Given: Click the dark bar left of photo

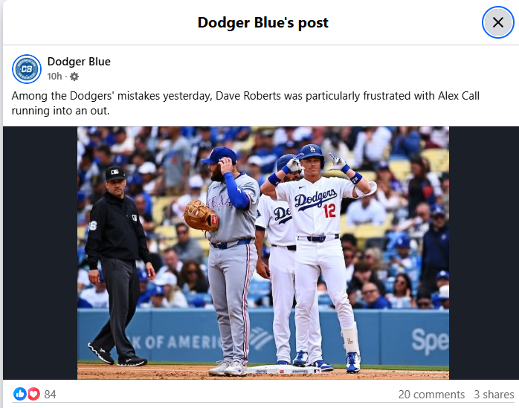Looking at the screenshot, I should pyautogui.click(x=40, y=253).
